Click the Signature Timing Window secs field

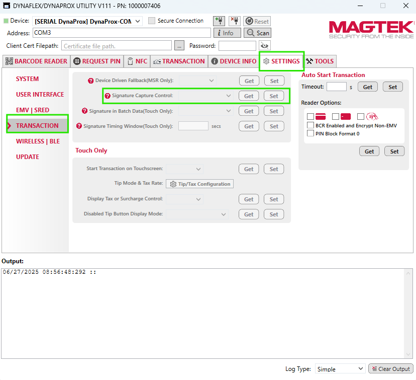(x=193, y=126)
